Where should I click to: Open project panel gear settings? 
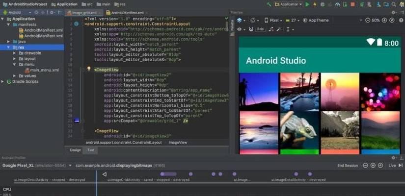point(52,12)
